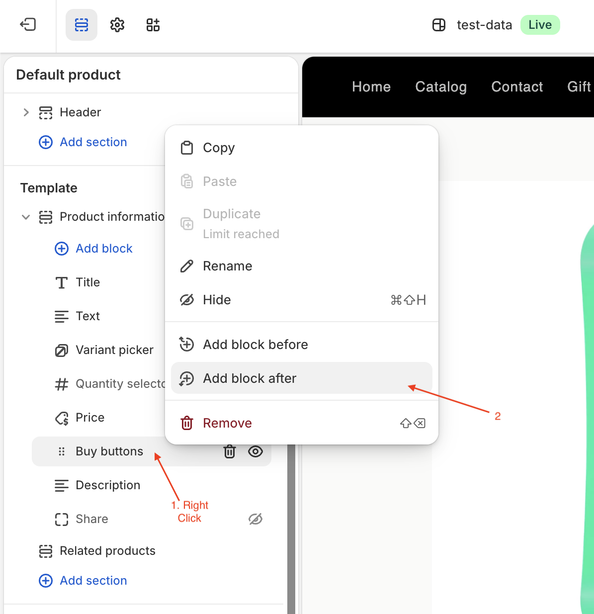
Task: Click the sidebar vertical scrollbar
Action: click(x=291, y=529)
